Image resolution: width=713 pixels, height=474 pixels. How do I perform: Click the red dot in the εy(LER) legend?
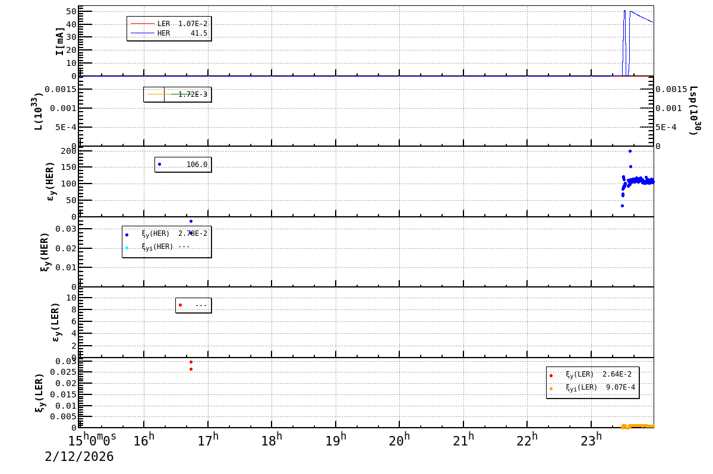180,305
